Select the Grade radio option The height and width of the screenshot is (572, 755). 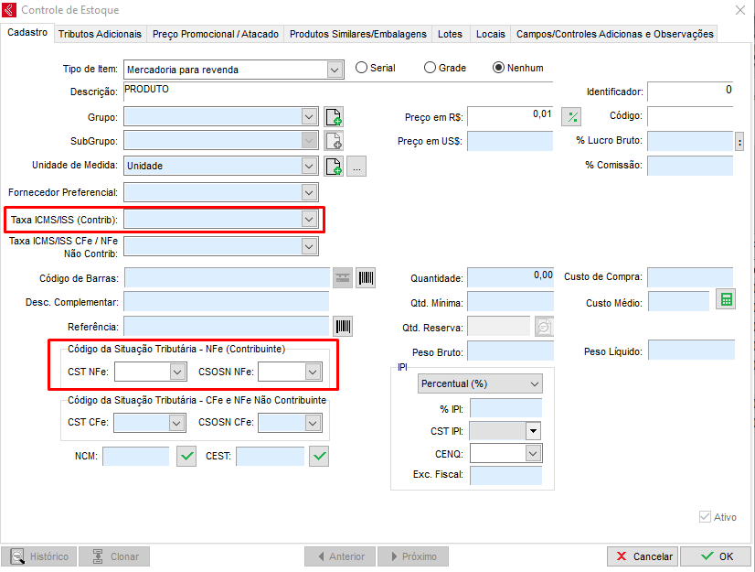point(431,68)
